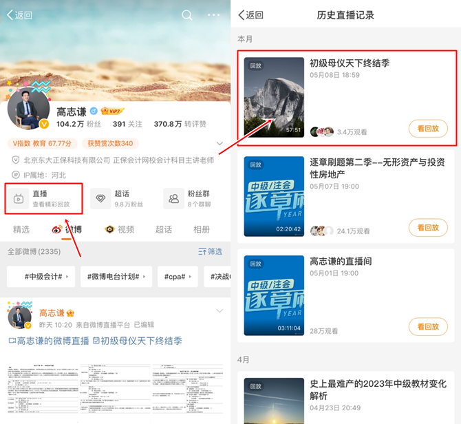Screen dimensions: 461x424
Task: Open 直播 live replay entry
Action: click(x=43, y=198)
